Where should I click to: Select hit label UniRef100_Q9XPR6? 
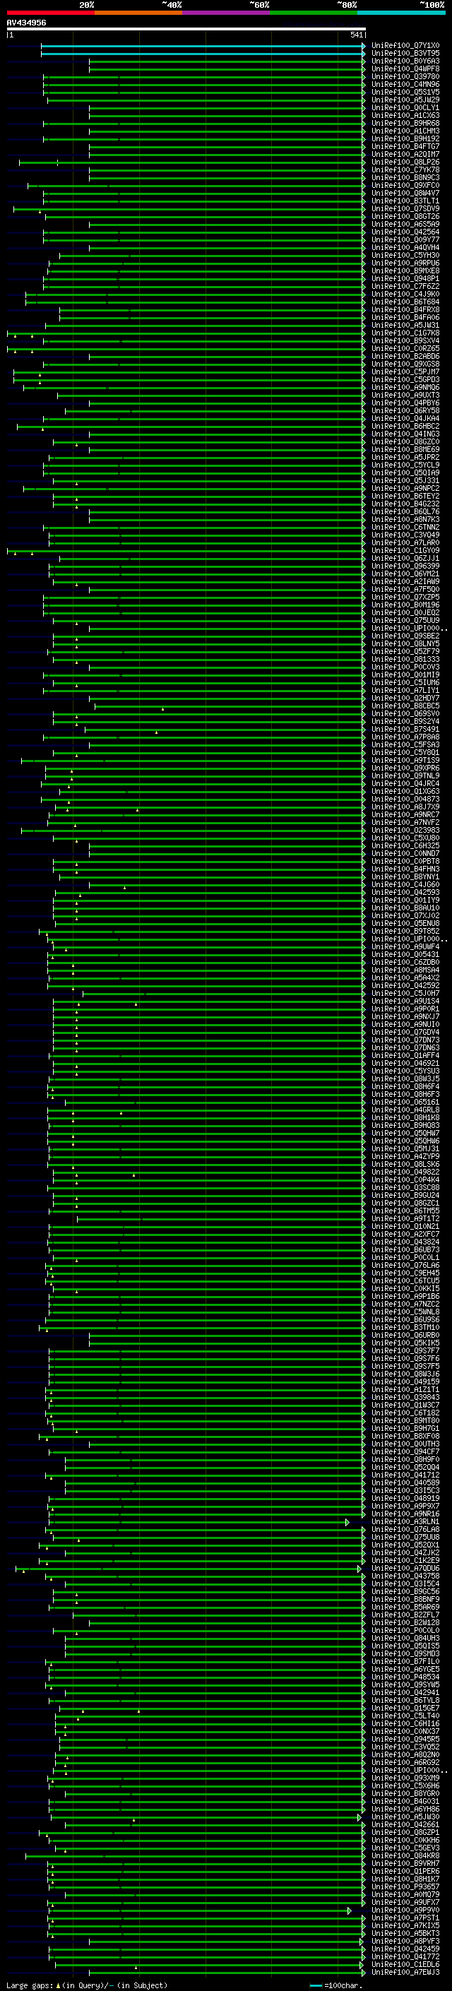(x=405, y=768)
